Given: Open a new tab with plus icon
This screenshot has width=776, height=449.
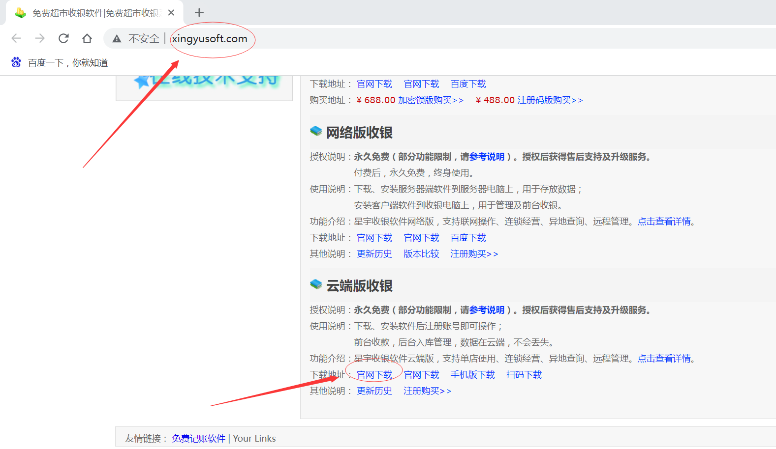Looking at the screenshot, I should coord(199,13).
